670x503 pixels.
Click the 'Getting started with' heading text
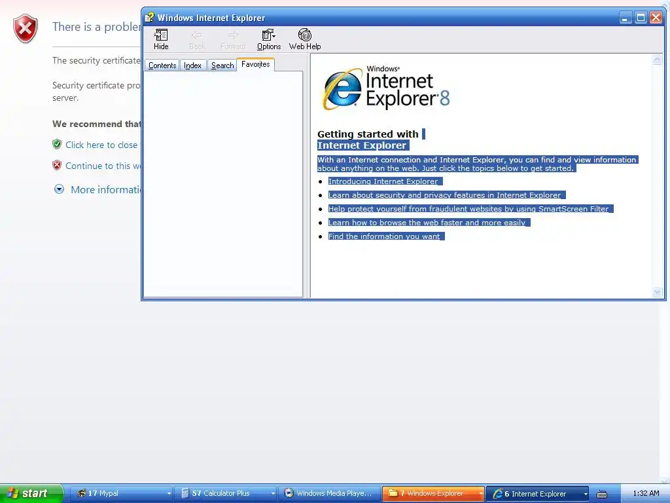[368, 134]
